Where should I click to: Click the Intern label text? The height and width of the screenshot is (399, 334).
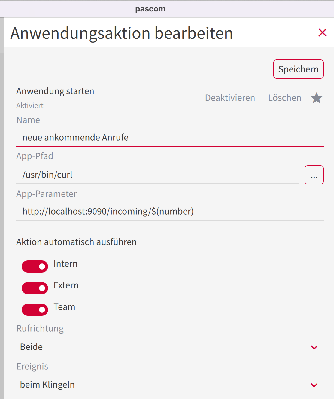coord(65,264)
